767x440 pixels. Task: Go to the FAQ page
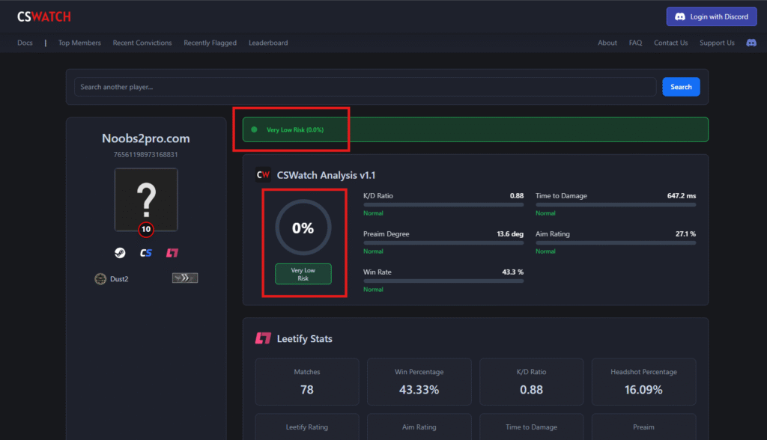(x=635, y=43)
